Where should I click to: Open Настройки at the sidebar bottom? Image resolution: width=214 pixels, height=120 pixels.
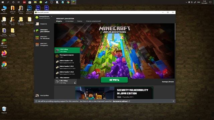click(42, 95)
